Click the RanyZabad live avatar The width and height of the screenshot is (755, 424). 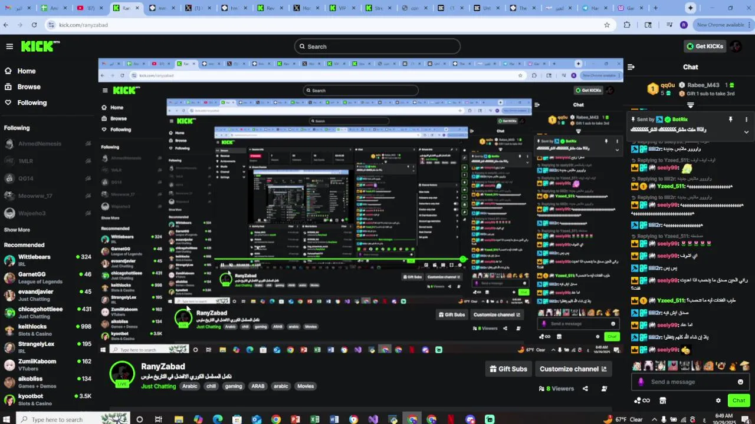(x=122, y=373)
